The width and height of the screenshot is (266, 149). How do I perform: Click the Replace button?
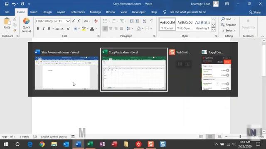click(229, 25)
